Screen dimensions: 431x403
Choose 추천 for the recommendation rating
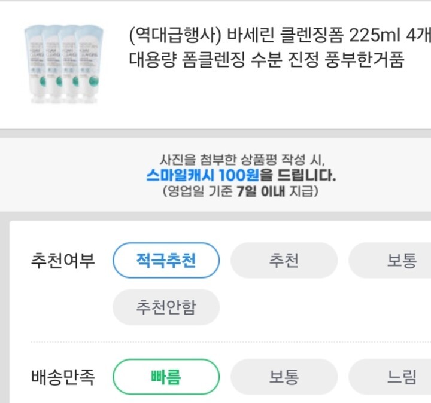coord(284,261)
